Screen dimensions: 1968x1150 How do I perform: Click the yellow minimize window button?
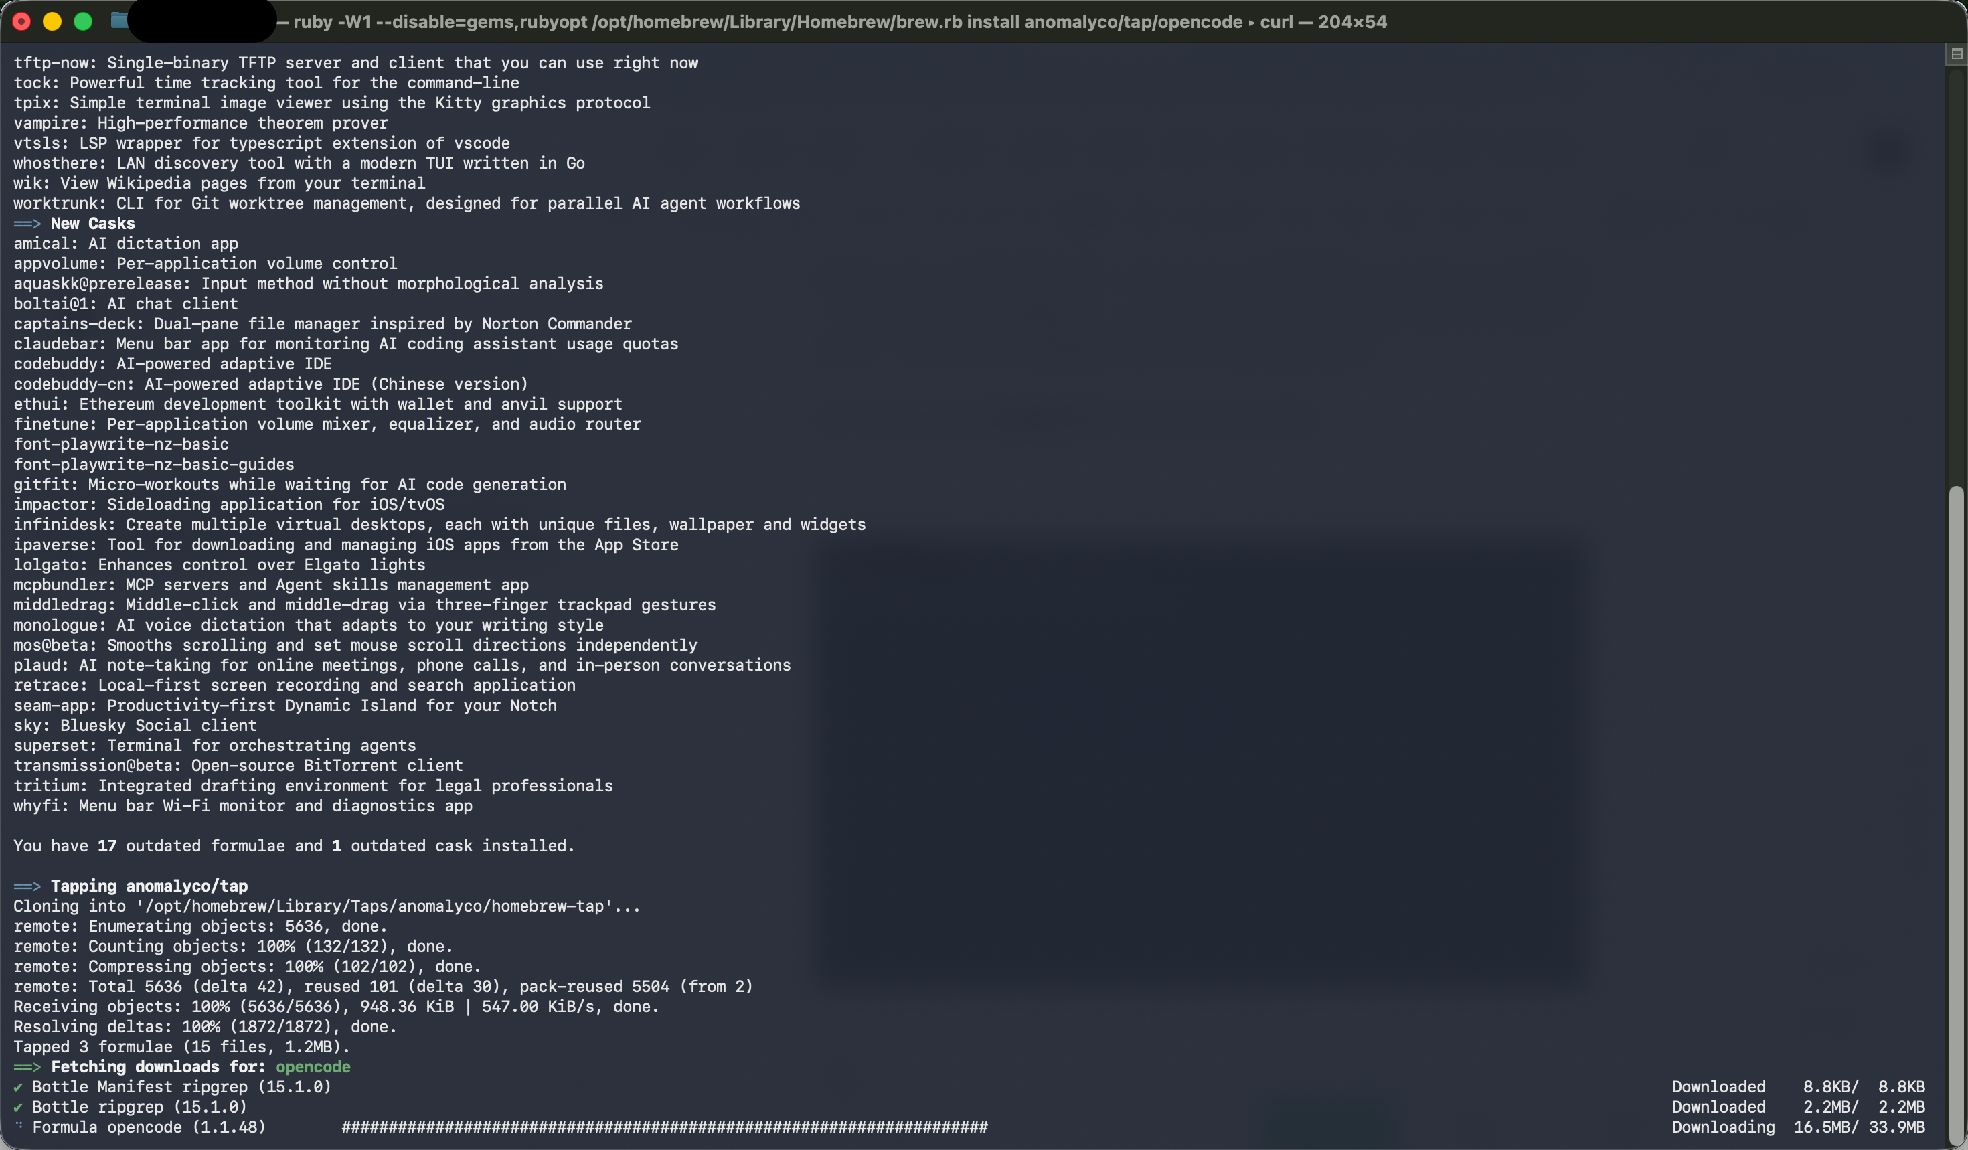click(52, 21)
